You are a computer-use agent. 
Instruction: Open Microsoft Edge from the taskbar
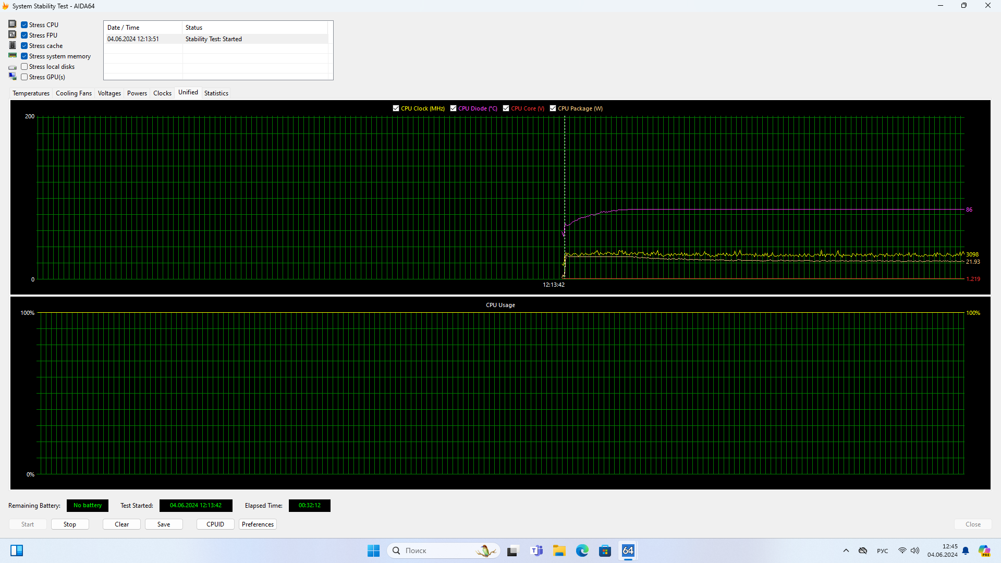click(x=582, y=550)
